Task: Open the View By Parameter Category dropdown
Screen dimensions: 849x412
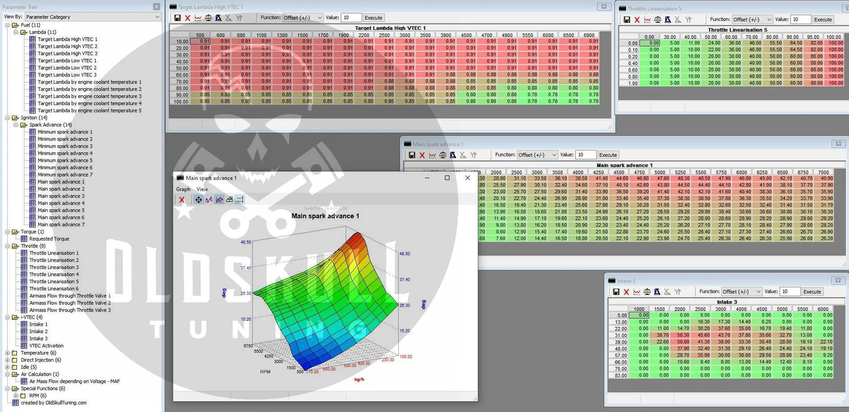Action: [x=92, y=17]
